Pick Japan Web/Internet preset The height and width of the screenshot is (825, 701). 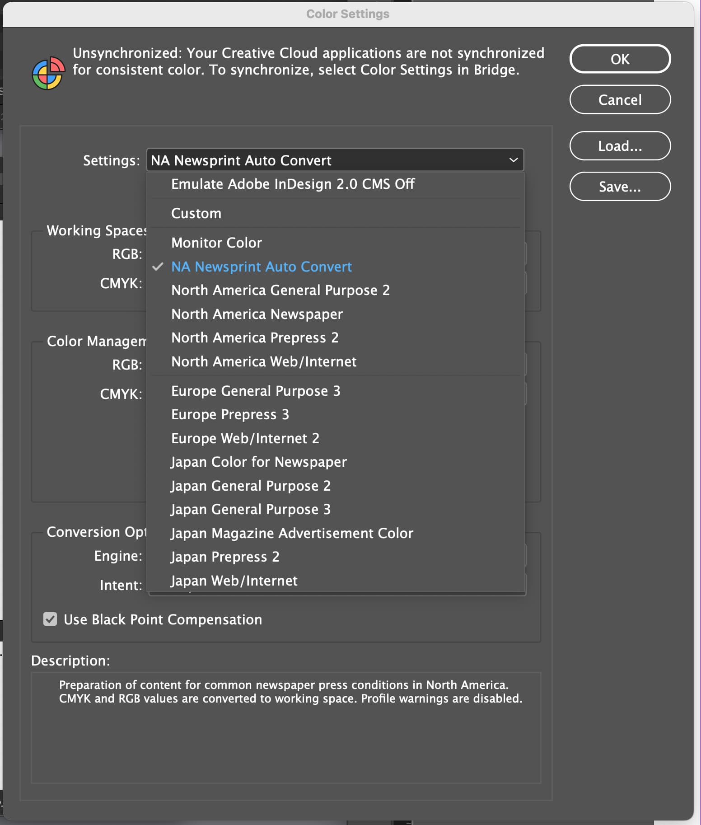tap(234, 581)
